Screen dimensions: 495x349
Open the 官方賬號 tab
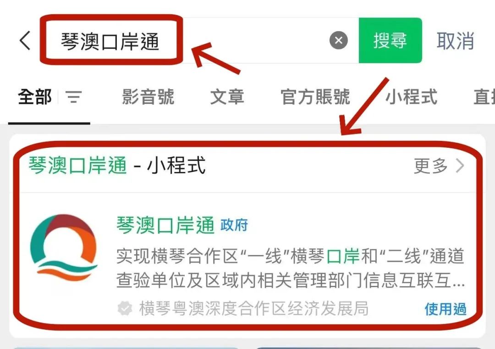[x=315, y=97]
